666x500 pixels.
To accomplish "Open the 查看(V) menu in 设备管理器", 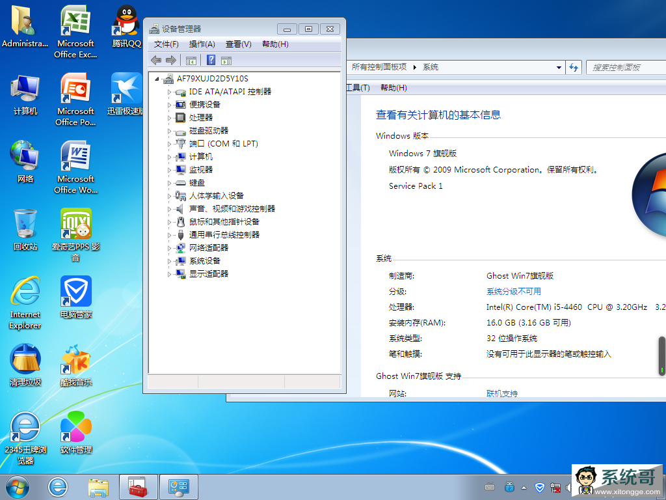I will (x=239, y=44).
